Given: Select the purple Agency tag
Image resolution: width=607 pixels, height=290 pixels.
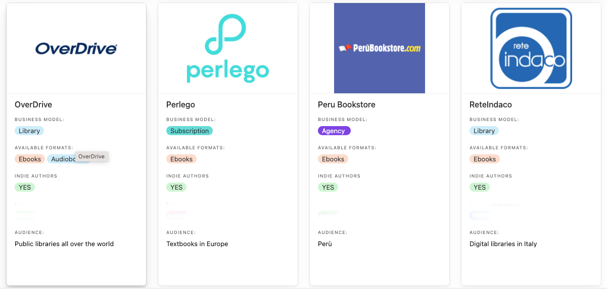Looking at the screenshot, I should pyautogui.click(x=334, y=131).
